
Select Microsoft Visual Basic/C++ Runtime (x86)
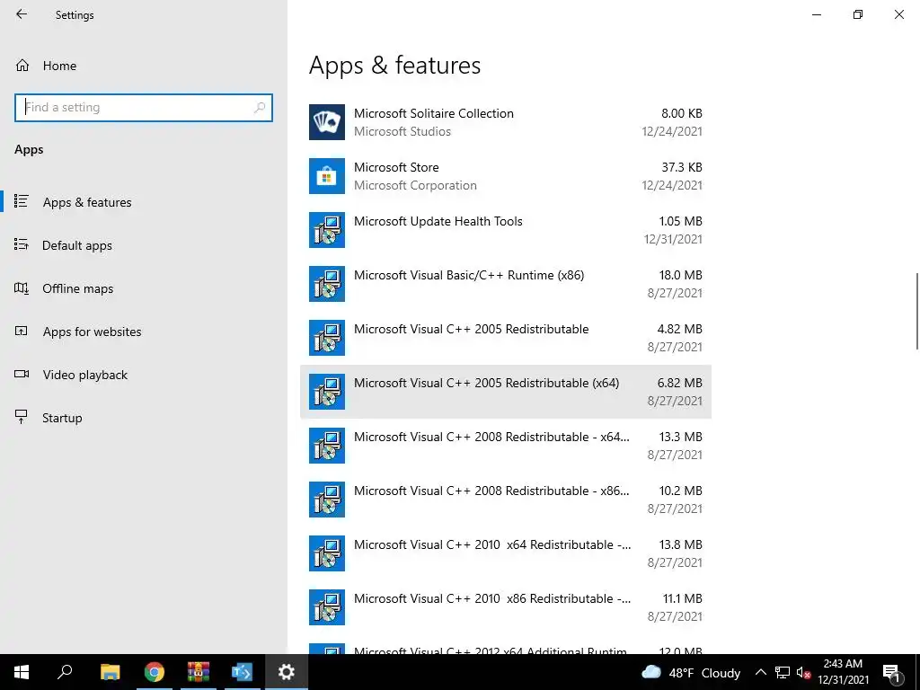[x=506, y=284]
